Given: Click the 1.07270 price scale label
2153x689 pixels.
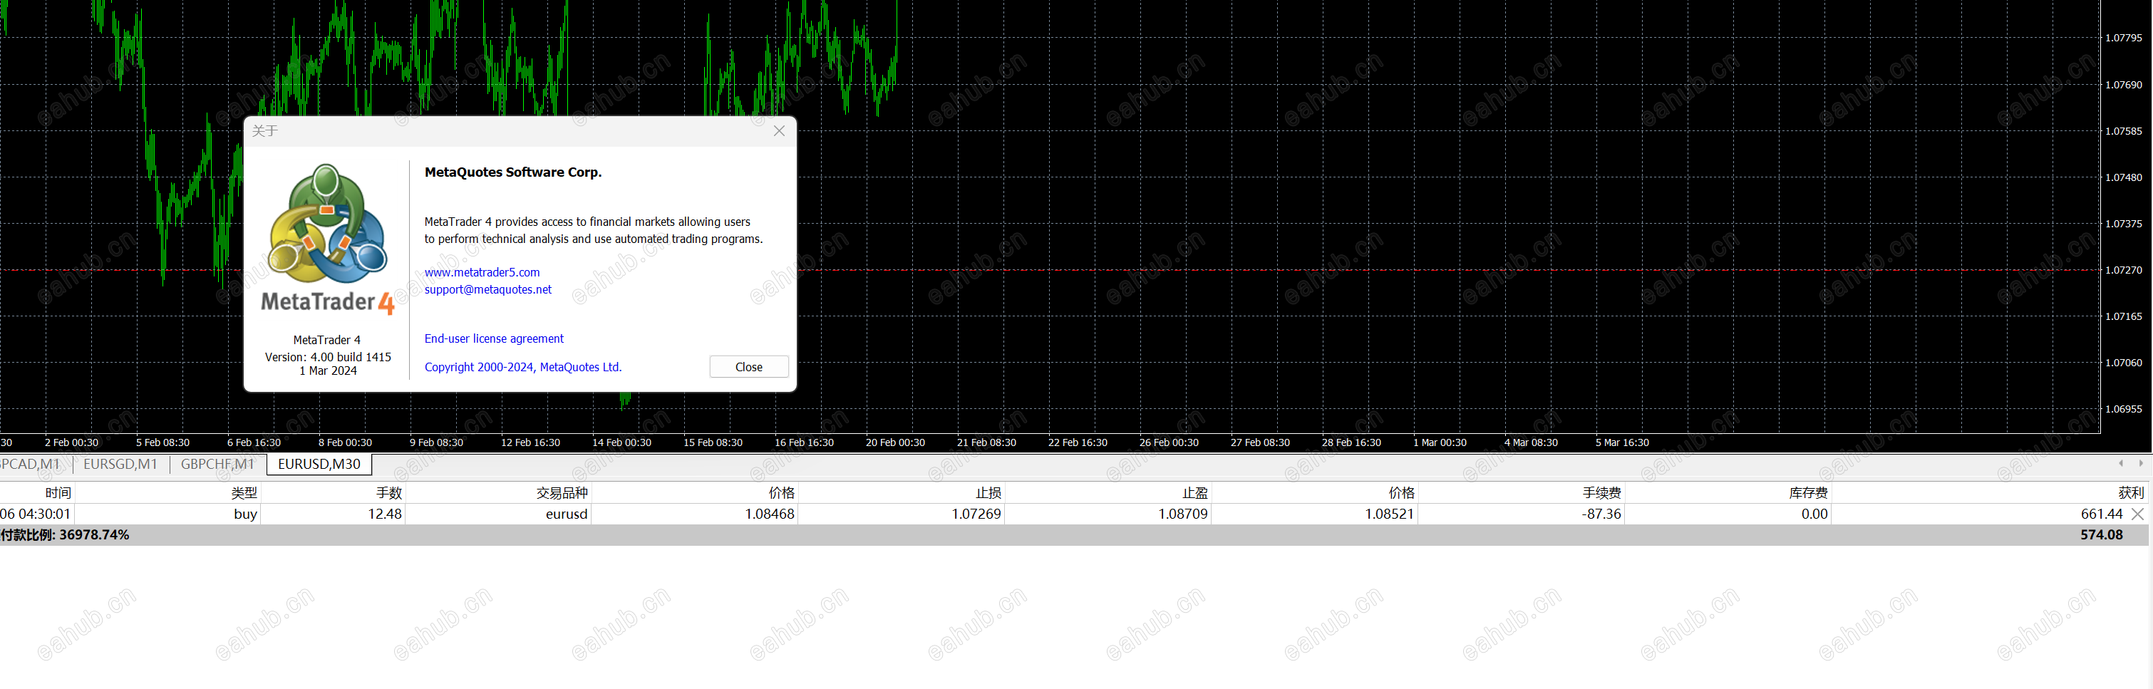Looking at the screenshot, I should (x=2124, y=271).
